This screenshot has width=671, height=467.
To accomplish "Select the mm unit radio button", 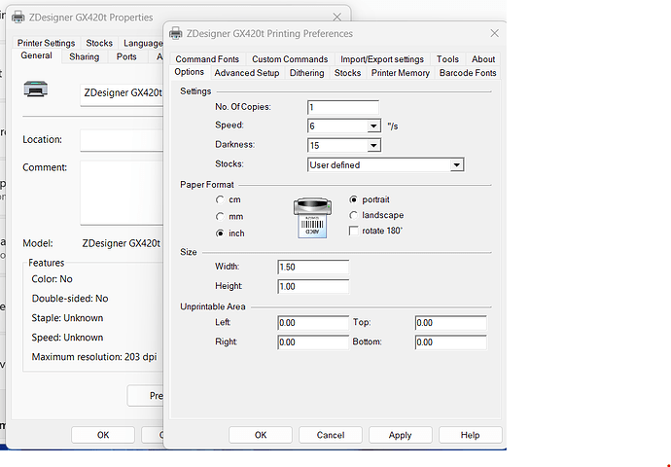I will [x=221, y=216].
